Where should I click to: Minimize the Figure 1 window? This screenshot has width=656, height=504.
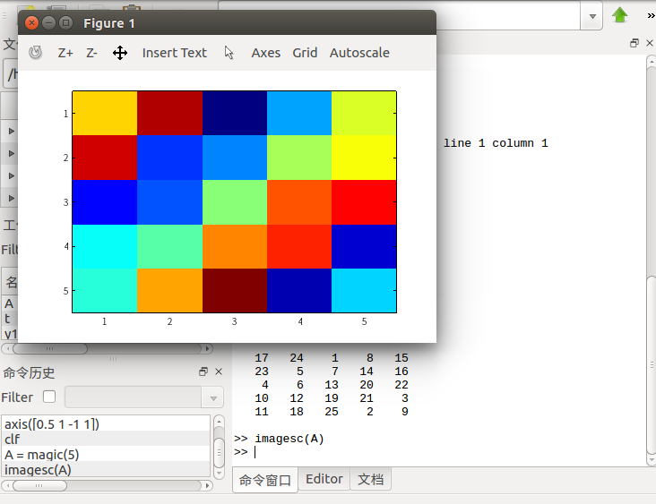49,22
